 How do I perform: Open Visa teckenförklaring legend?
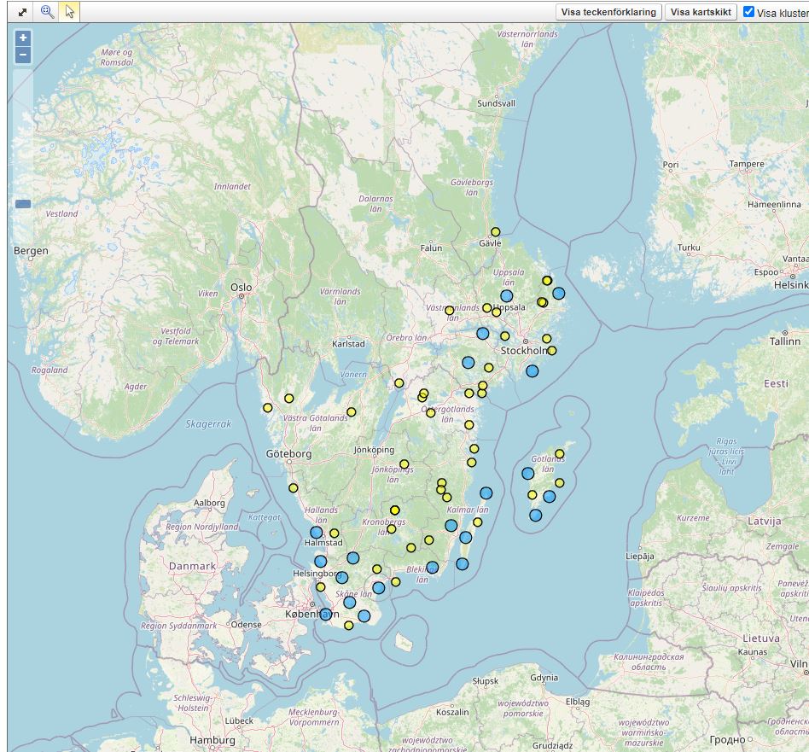[x=608, y=12]
